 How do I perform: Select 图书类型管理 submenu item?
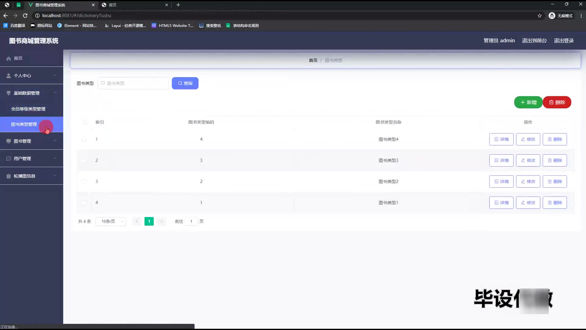coord(31,124)
